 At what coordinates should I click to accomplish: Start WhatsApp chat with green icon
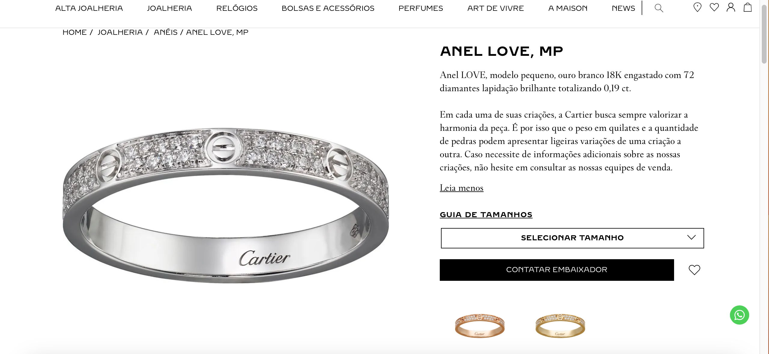[x=739, y=315]
